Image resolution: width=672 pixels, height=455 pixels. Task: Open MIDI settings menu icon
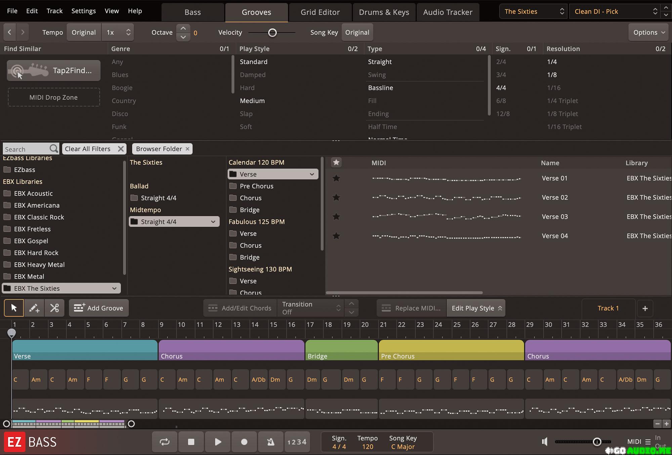click(x=648, y=442)
